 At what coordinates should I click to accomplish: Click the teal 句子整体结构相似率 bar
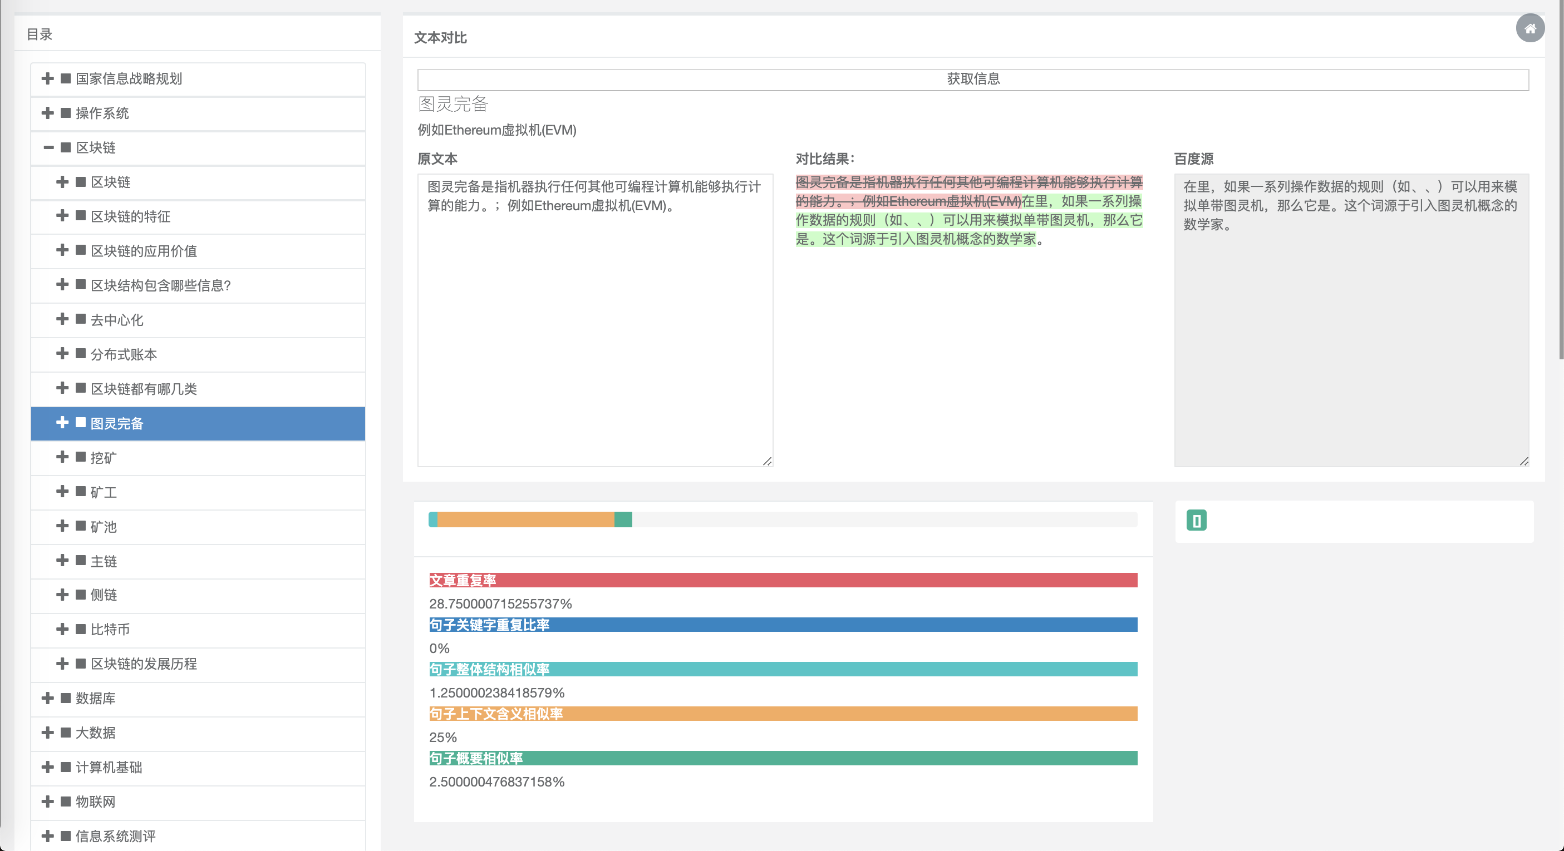pyautogui.click(x=783, y=669)
